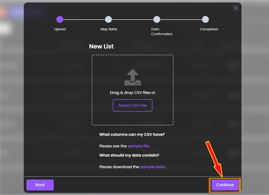Screen dimensions: 269x195
Task: Jump to the Data Confirmation step circle
Action: [157, 19]
